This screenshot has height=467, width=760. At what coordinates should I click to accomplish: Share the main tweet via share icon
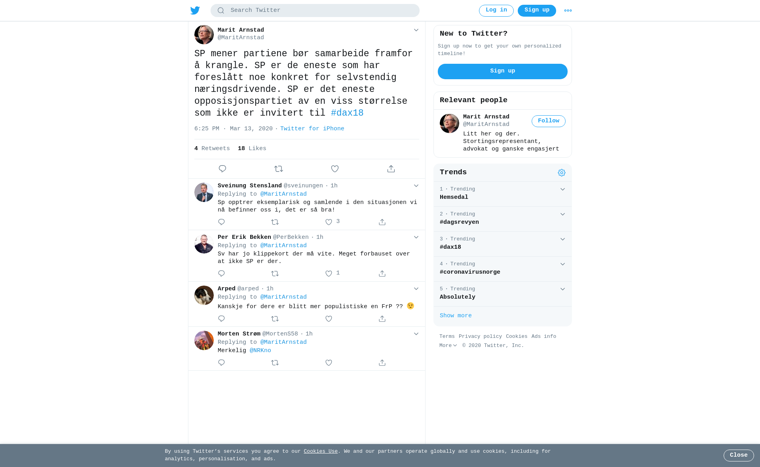click(391, 169)
